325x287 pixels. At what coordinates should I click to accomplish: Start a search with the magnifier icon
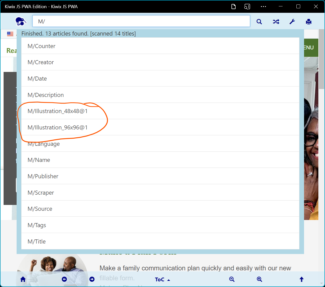[259, 22]
